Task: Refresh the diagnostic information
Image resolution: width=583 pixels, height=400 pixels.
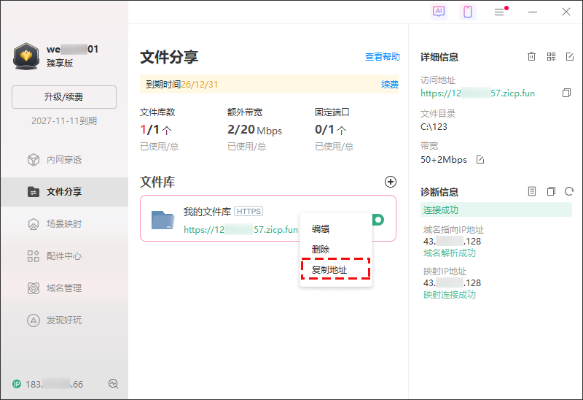Action: [x=569, y=191]
